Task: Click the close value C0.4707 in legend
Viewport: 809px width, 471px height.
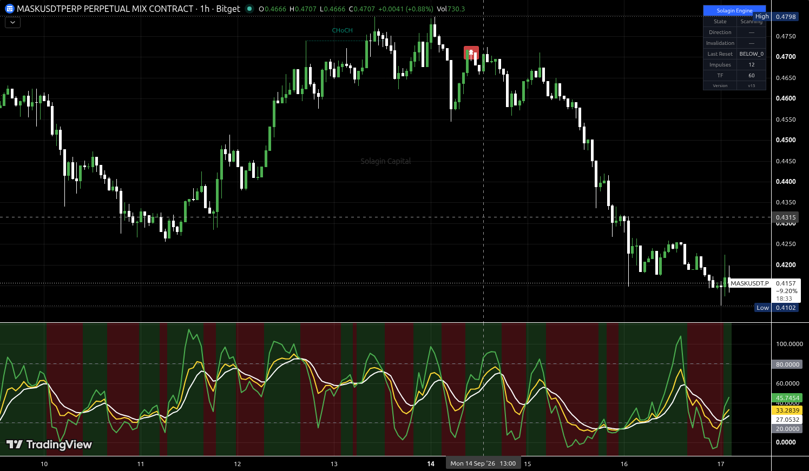Action: coord(361,9)
